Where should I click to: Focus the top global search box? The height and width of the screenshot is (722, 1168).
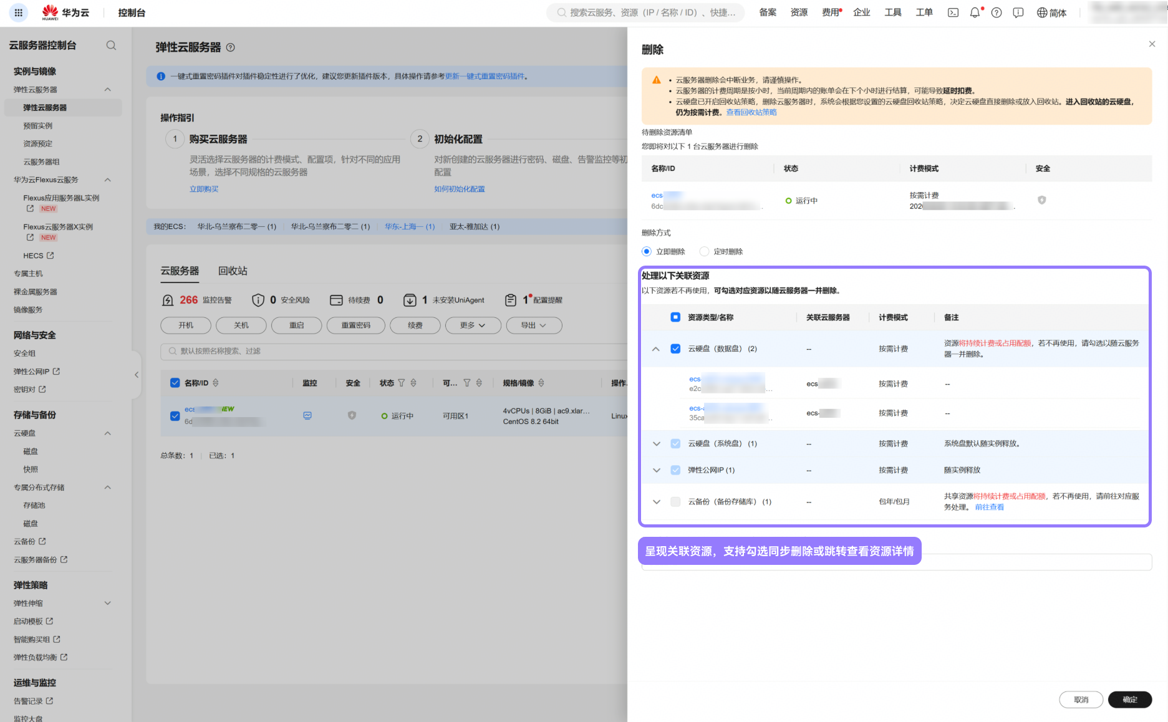click(x=645, y=12)
